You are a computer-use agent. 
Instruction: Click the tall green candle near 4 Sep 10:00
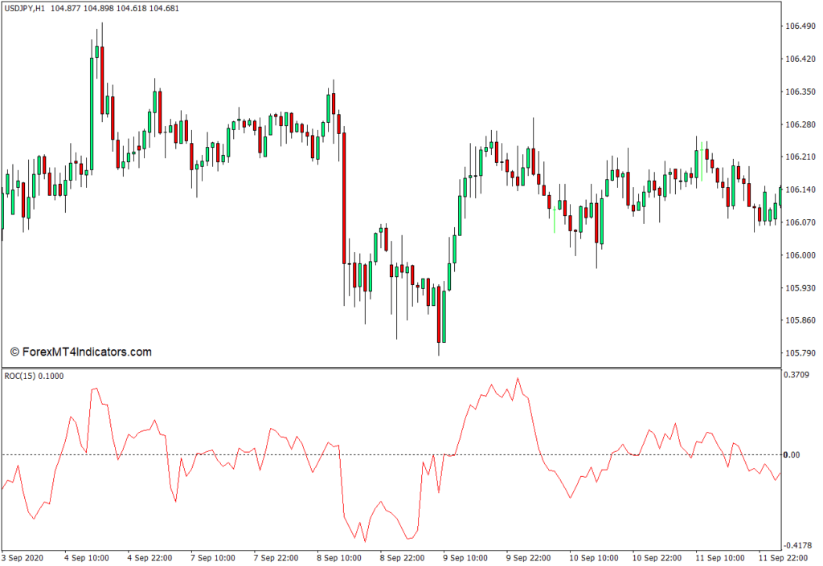tap(91, 112)
